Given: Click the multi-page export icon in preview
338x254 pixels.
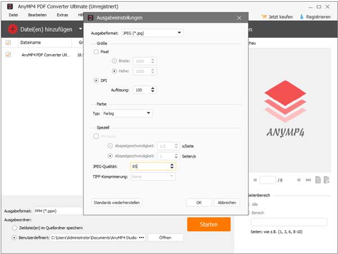Looking at the screenshot, I should tap(327, 179).
